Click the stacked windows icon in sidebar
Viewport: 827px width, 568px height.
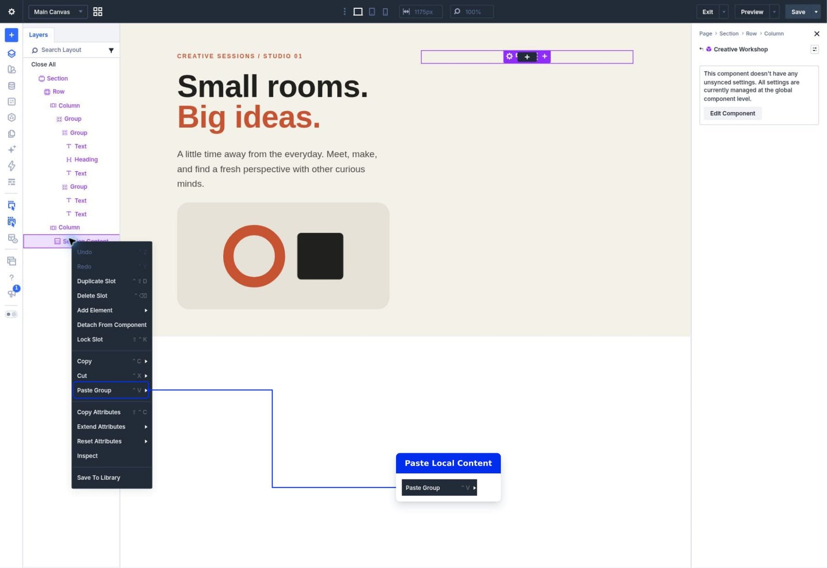[x=11, y=261]
